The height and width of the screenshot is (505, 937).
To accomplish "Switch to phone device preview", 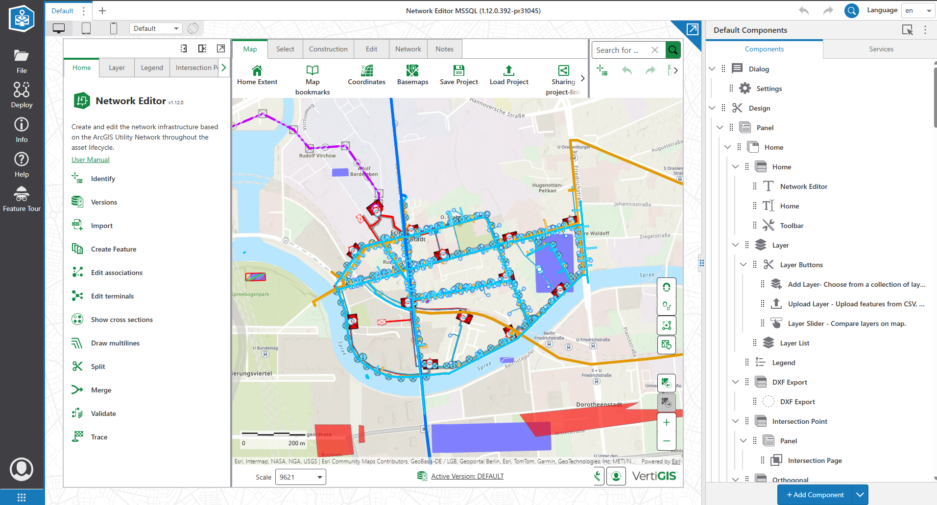I will click(x=114, y=28).
